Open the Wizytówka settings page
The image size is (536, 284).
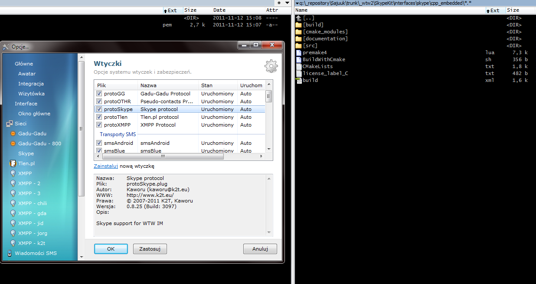pos(31,94)
